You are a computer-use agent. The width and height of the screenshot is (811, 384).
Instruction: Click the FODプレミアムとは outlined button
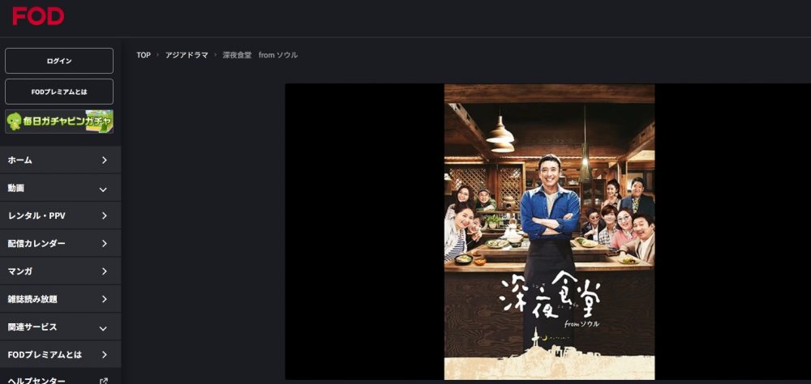[x=59, y=92]
